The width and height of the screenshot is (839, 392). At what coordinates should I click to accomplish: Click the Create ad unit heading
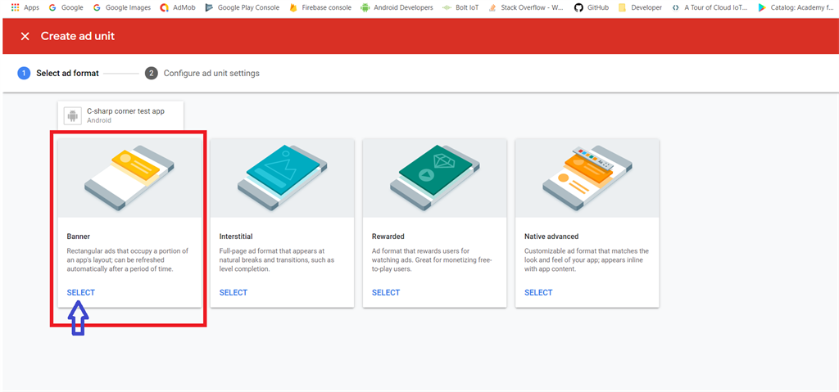tap(78, 36)
